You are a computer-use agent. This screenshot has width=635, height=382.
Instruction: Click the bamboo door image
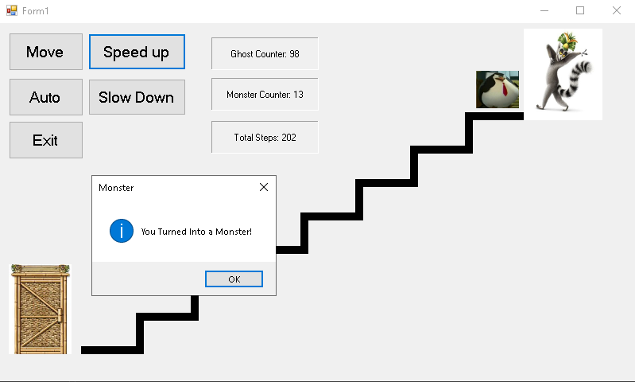[40, 309]
